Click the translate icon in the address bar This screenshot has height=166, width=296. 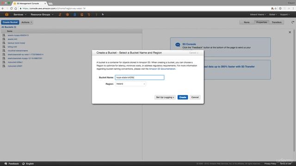pyautogui.click(x=272, y=8)
